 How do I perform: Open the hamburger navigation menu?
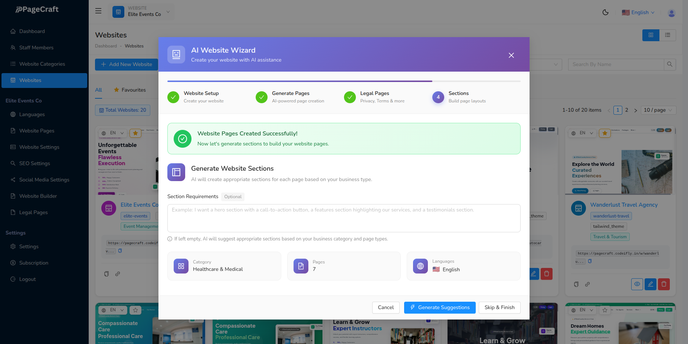point(98,11)
